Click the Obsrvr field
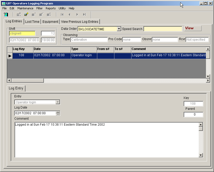 pyautogui.click(x=165, y=40)
